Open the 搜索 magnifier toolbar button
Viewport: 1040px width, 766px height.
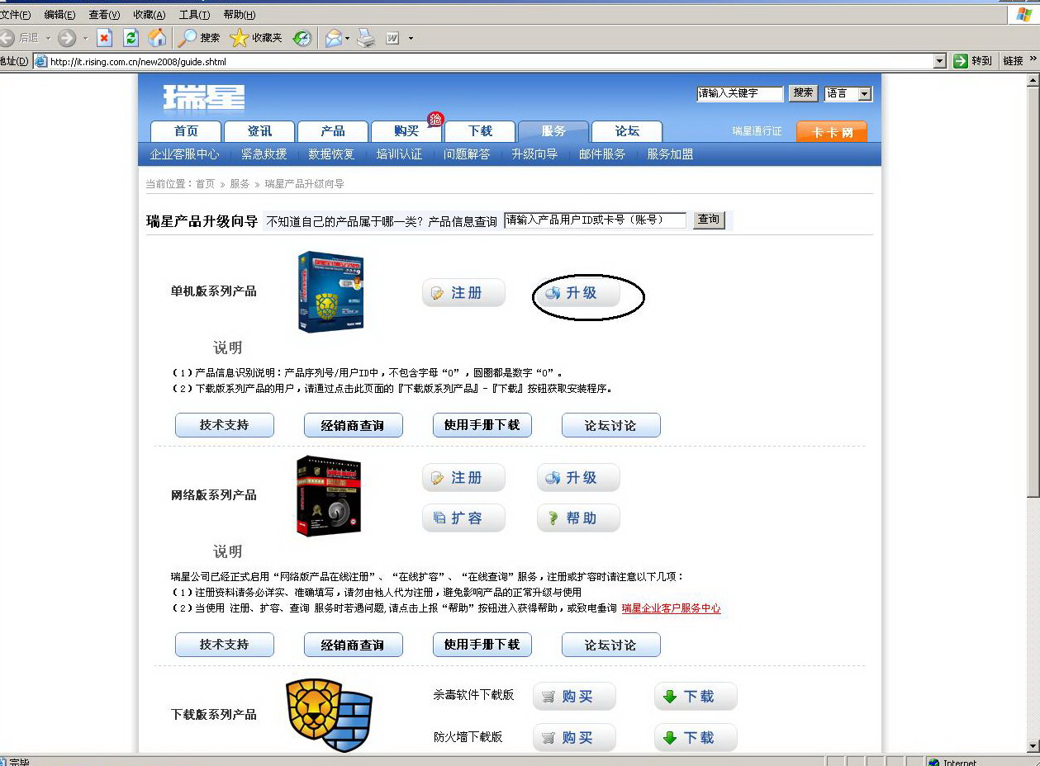click(199, 38)
